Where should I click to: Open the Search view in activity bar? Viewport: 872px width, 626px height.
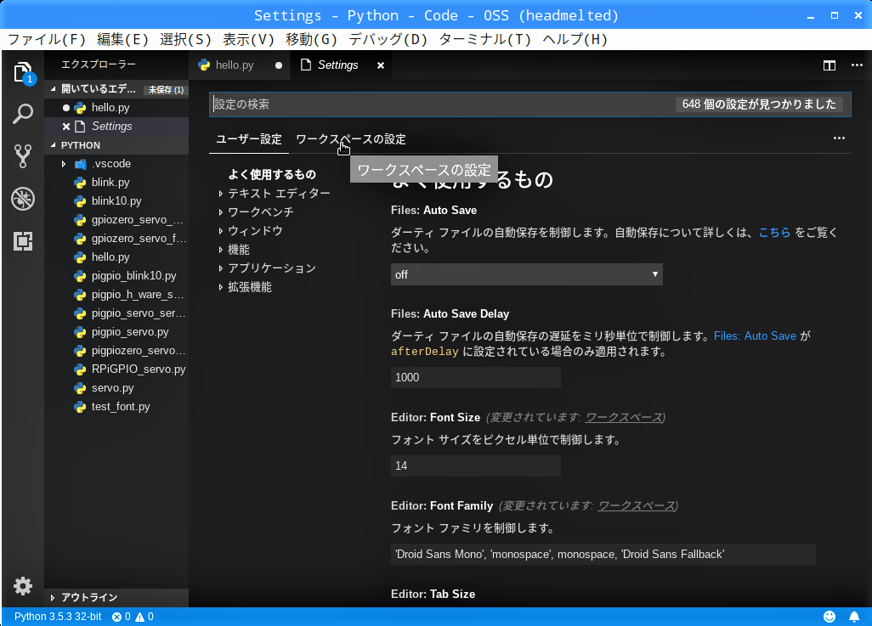pyautogui.click(x=23, y=114)
